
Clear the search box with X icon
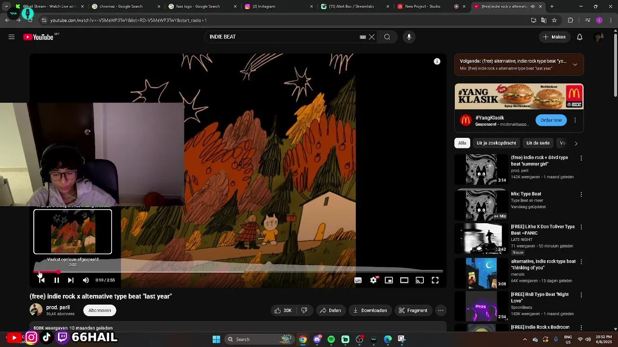[372, 37]
